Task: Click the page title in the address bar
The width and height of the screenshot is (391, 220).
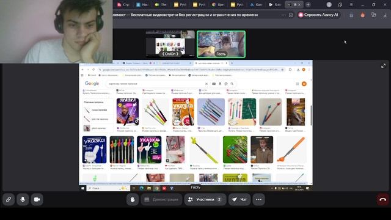Action: 185,15
